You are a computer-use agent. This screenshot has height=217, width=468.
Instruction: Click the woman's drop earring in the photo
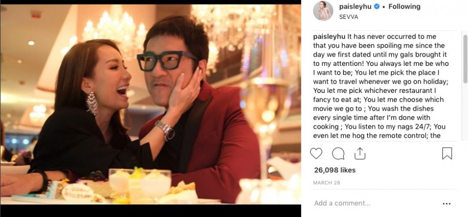(92, 103)
